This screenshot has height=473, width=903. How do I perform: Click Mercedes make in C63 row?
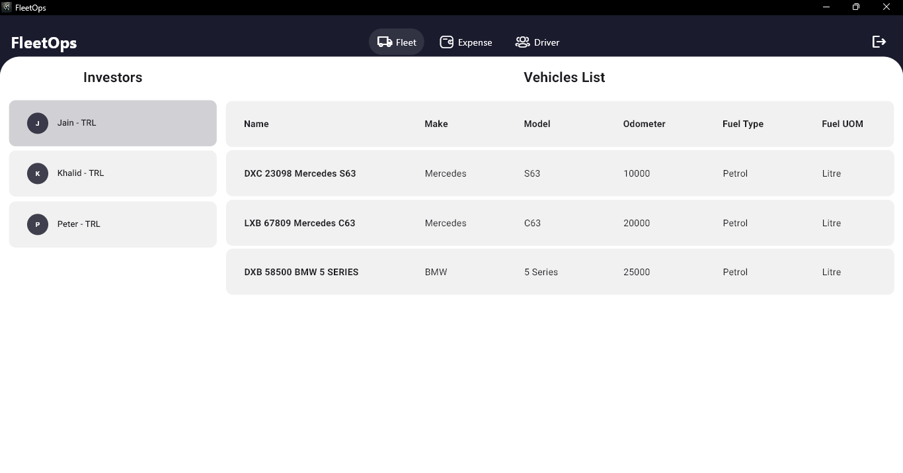tap(446, 223)
